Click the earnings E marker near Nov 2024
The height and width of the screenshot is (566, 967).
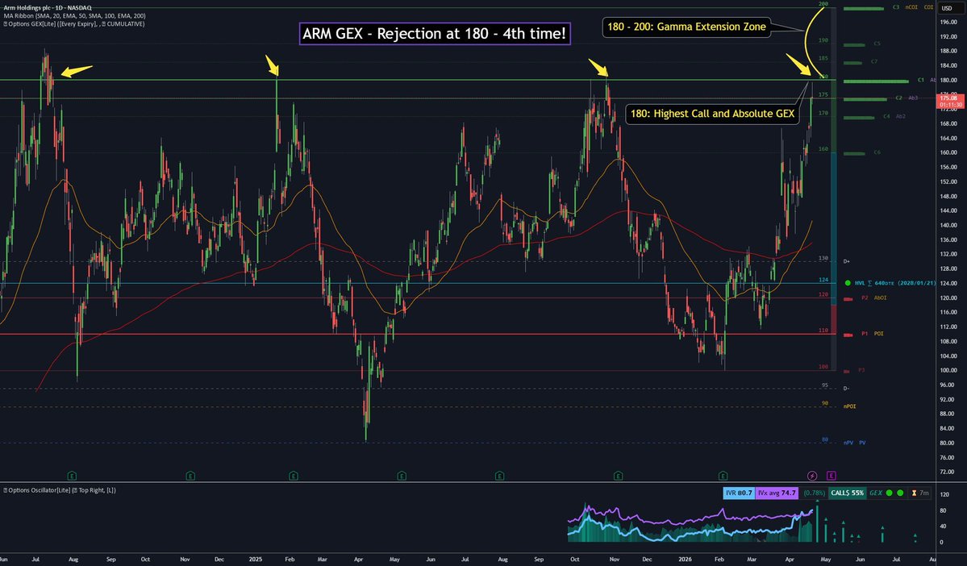(190, 476)
